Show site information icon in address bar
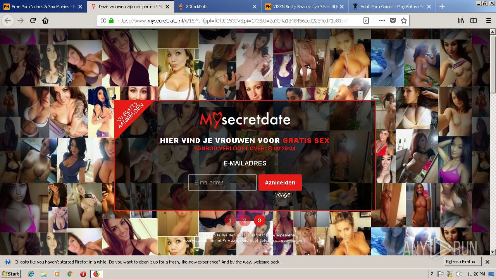This screenshot has width=496, height=279. [103, 21]
